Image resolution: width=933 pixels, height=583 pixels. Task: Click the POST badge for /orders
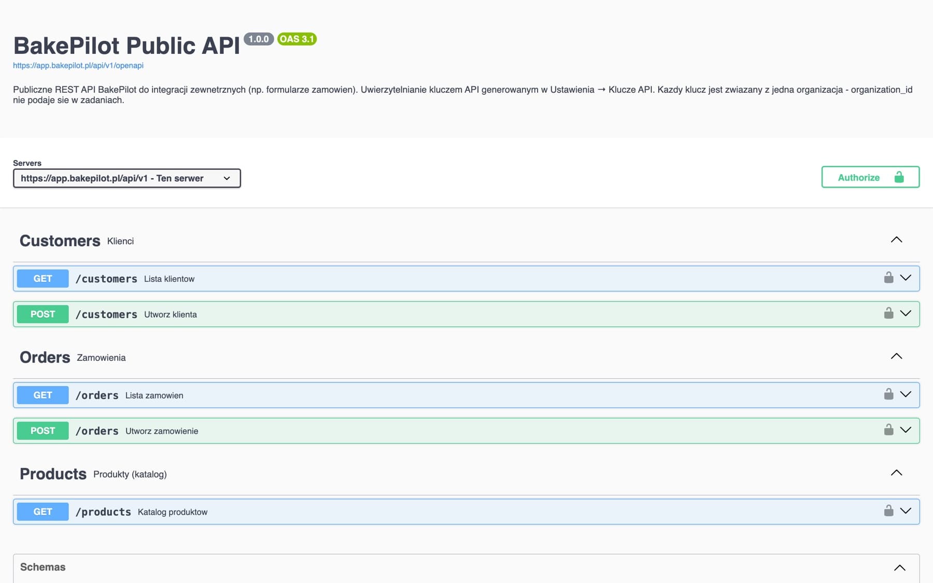click(43, 431)
